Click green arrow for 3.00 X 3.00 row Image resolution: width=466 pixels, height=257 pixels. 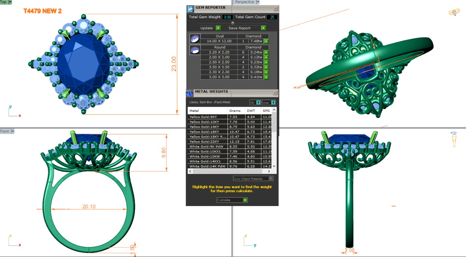coord(266,77)
